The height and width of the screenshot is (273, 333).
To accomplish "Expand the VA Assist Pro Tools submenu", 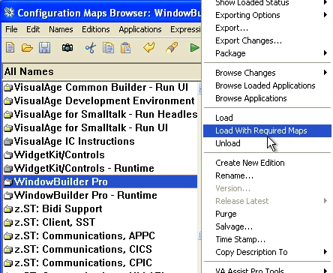I will (x=267, y=269).
